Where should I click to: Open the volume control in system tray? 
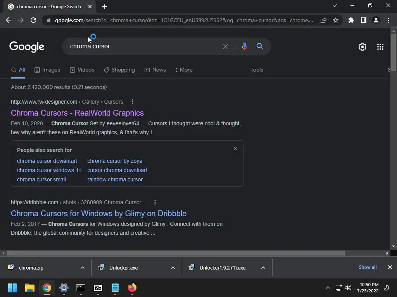pos(349,288)
